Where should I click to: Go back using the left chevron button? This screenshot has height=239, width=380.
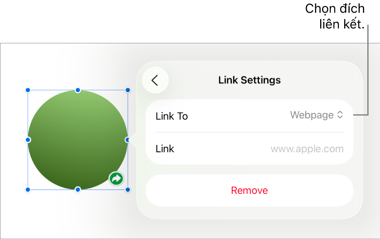click(155, 80)
